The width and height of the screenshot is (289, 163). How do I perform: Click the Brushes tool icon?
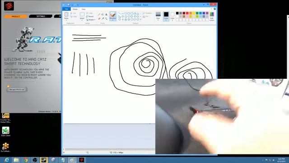tap(113, 15)
